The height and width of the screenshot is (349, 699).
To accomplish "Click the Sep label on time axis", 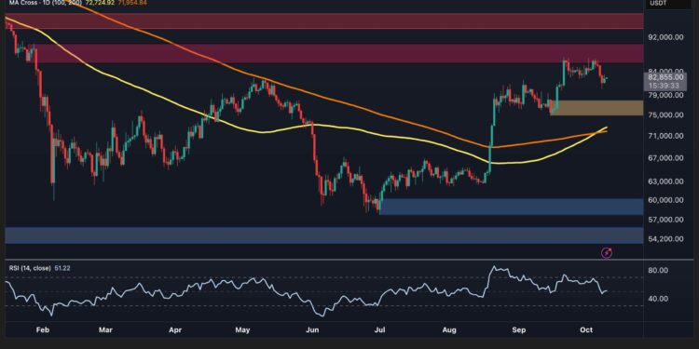I will 519,330.
